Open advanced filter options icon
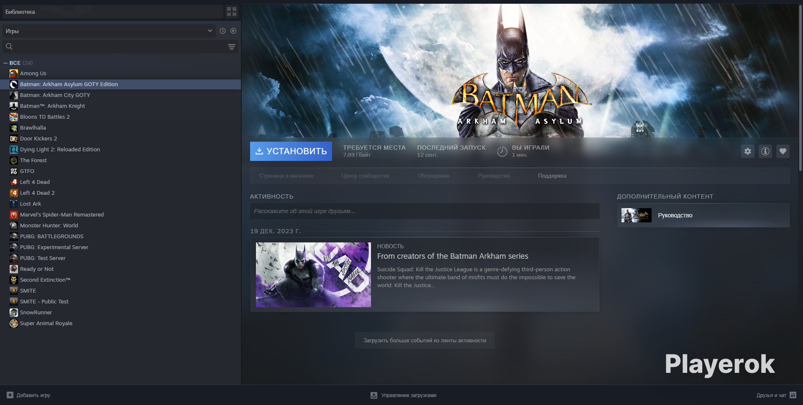The image size is (803, 405). tap(232, 47)
